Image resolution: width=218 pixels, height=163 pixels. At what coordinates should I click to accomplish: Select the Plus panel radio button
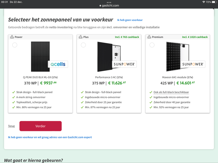[83, 45]
